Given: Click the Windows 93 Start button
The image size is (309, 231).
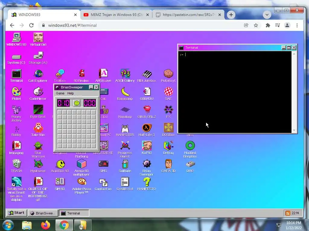Looking at the screenshot, I should 17,213.
